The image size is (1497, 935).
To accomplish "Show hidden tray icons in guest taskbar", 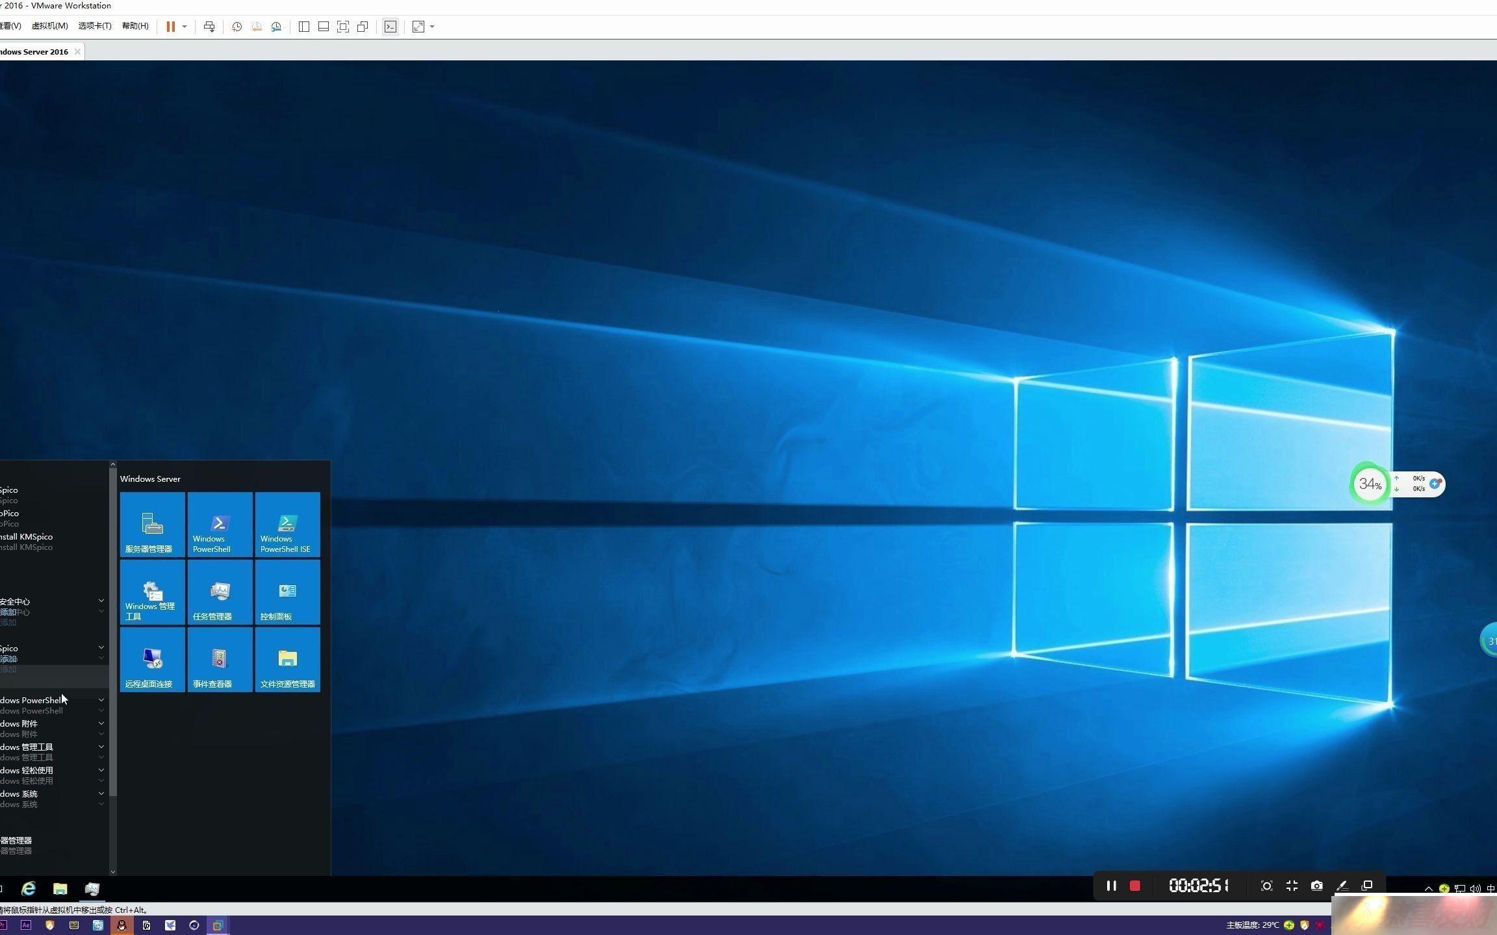I will pos(1428,889).
